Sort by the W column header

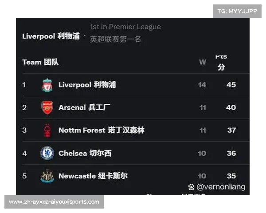click(x=203, y=62)
